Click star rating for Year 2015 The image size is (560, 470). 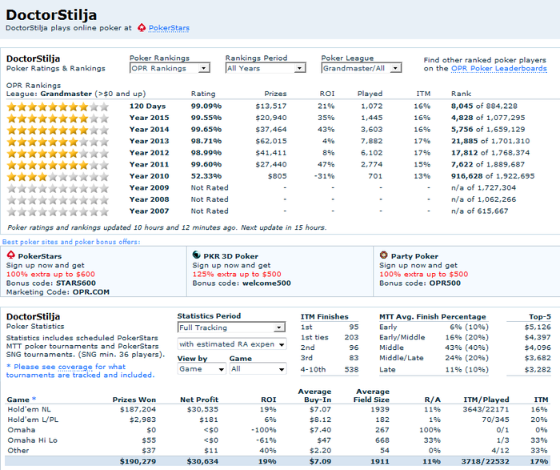[x=58, y=118]
